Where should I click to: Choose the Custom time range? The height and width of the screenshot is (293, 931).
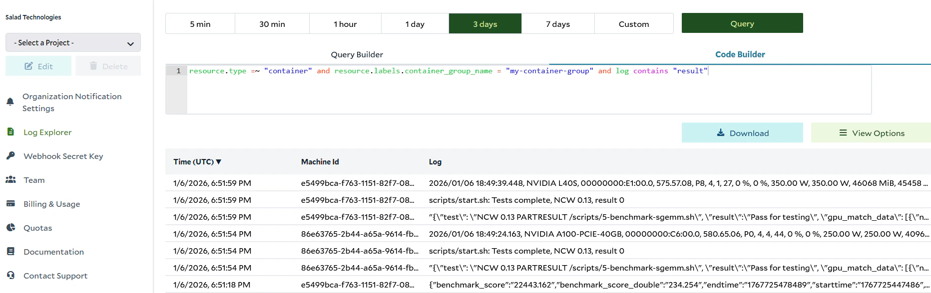pyautogui.click(x=634, y=24)
